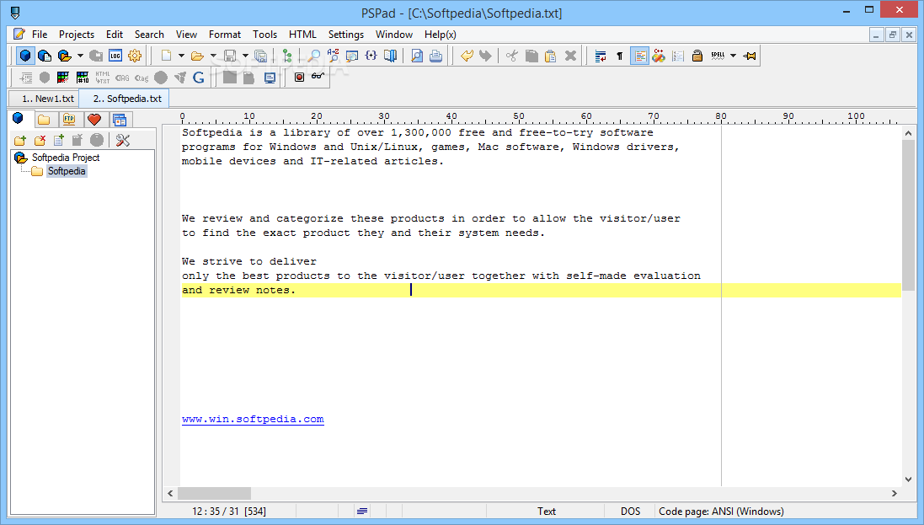
Task: Expand the save dropdown arrow
Action: click(x=246, y=56)
